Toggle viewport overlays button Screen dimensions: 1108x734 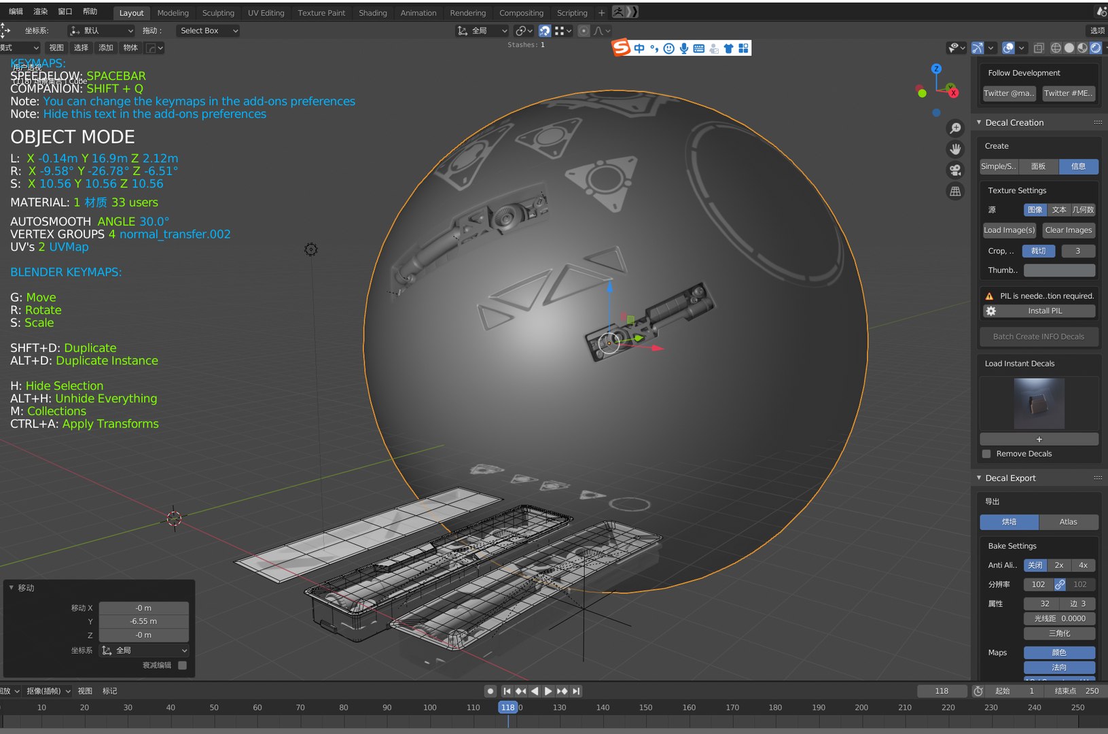[x=1008, y=48]
